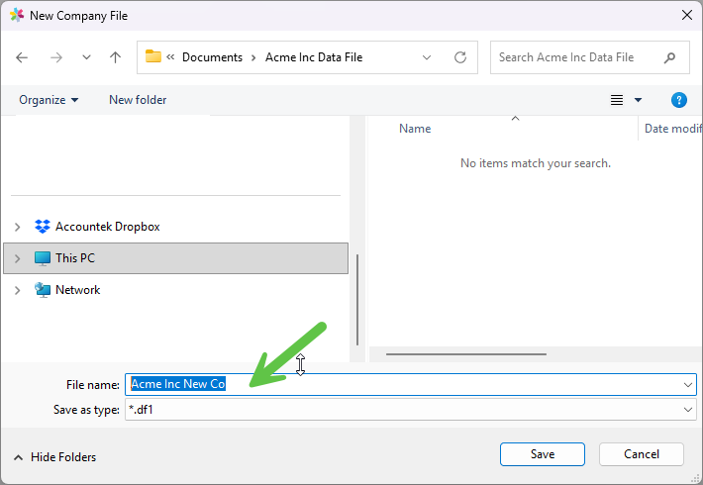Screen dimensions: 703x485
Task: Go back using the left arrow
Action: 22,57
